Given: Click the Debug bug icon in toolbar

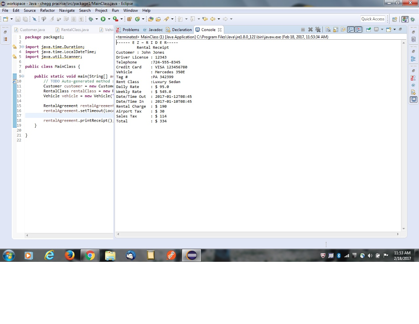Looking at the screenshot, I should [90, 19].
